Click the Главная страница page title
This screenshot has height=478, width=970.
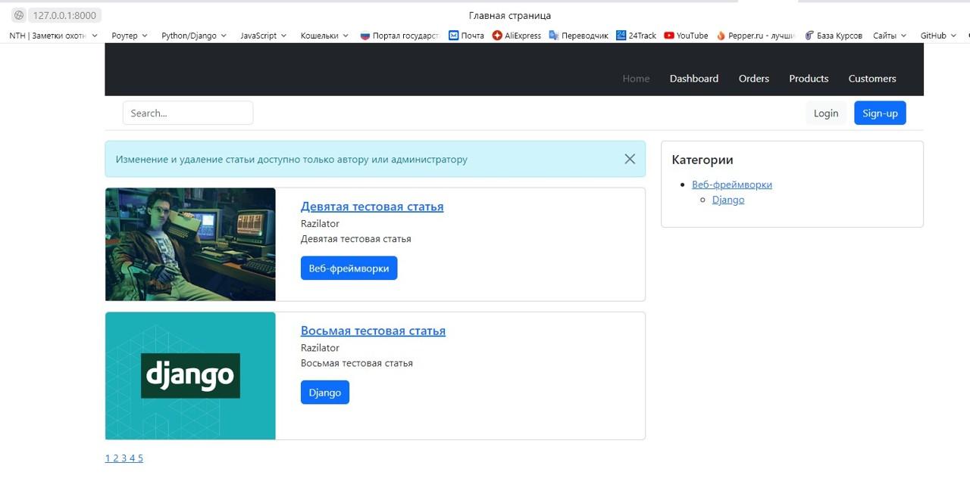coord(510,15)
